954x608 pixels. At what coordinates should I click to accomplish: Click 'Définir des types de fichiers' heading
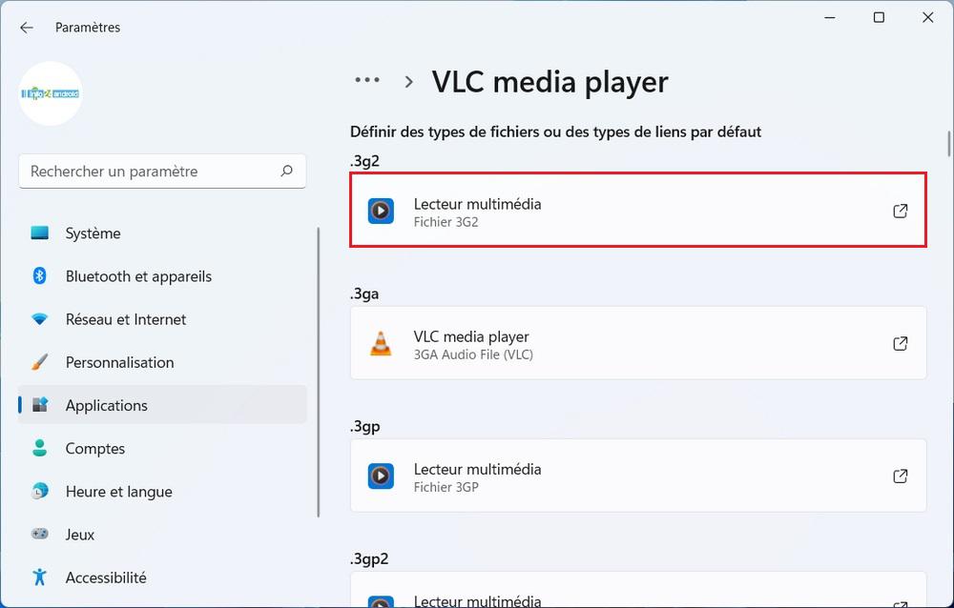[555, 132]
